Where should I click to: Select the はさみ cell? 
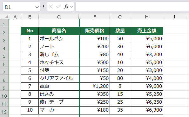click(x=59, y=94)
